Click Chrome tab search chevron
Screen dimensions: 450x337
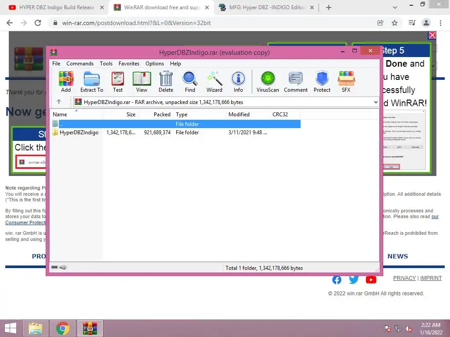(x=395, y=7)
